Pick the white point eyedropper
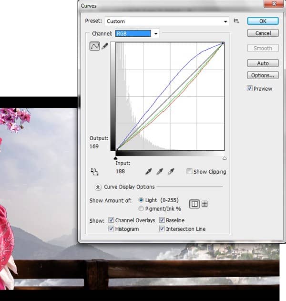The height and width of the screenshot is (301, 286). coord(171,171)
